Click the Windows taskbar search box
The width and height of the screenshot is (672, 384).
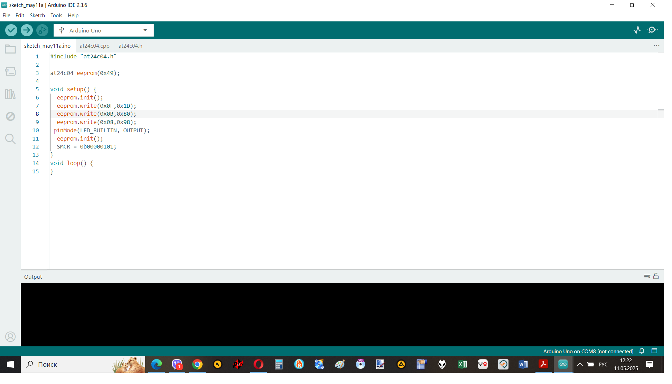click(x=83, y=364)
